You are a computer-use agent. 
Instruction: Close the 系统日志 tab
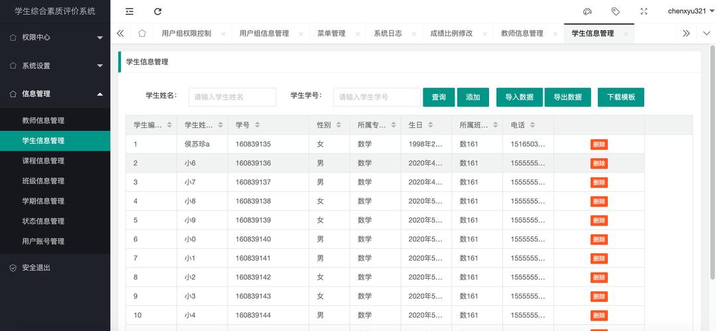pyautogui.click(x=414, y=34)
